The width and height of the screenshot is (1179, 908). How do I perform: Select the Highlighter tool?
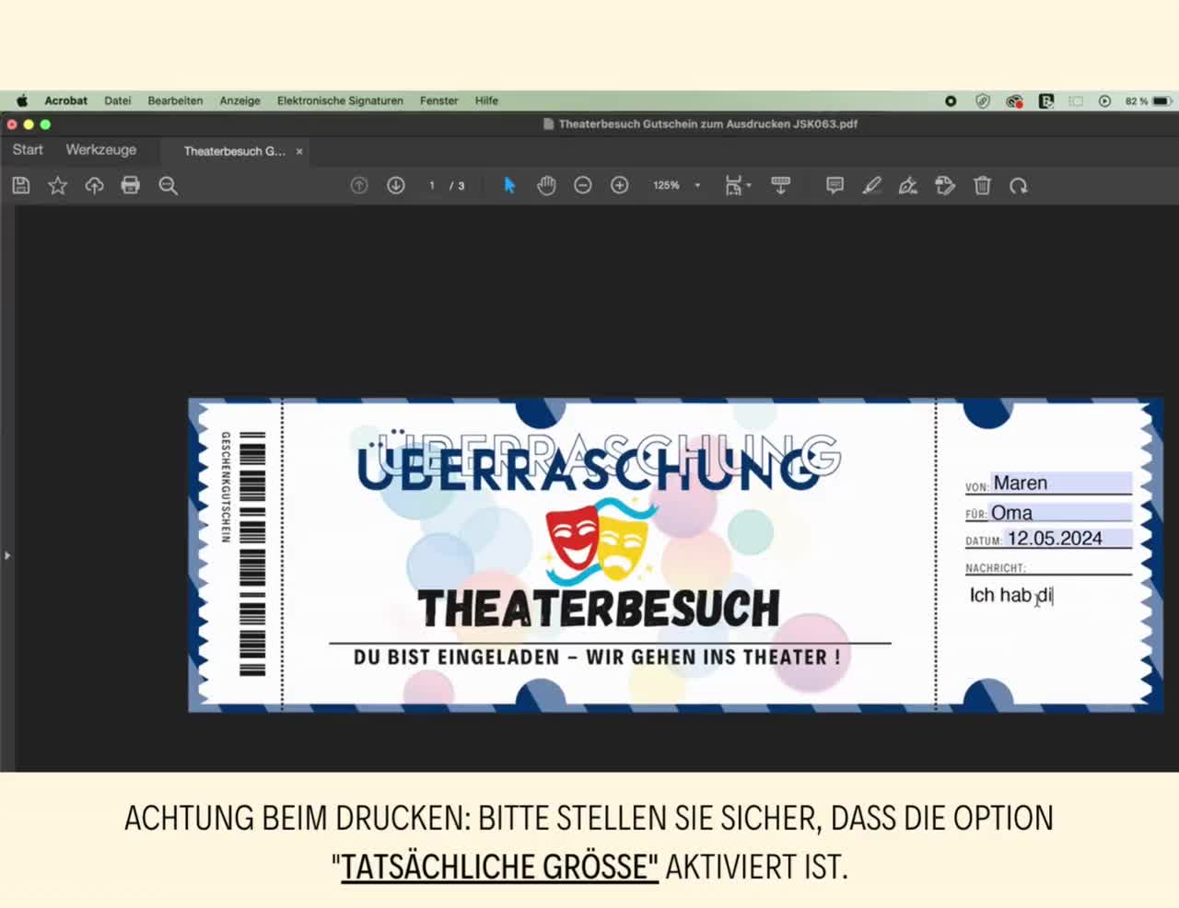[871, 185]
